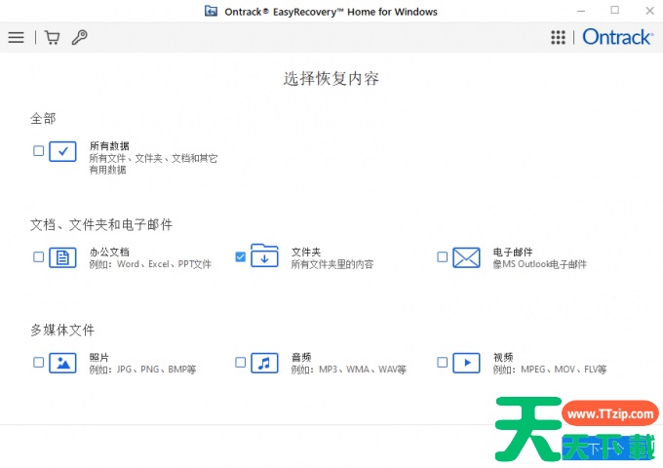Click the 办公文档 label
The height and width of the screenshot is (468, 663).
pos(109,252)
